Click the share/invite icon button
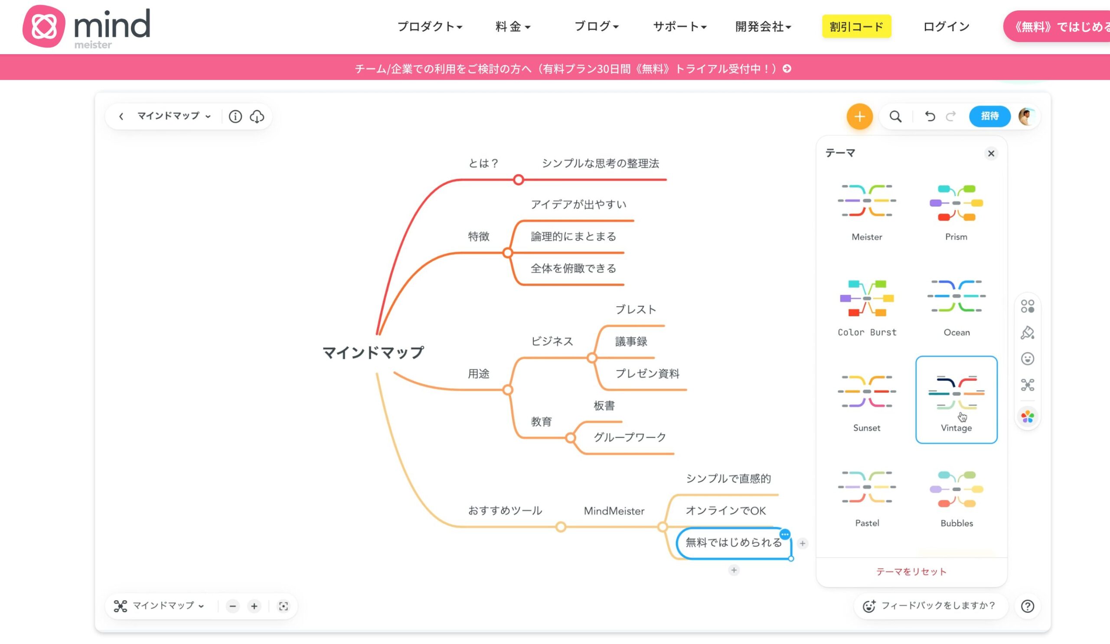 coord(992,116)
